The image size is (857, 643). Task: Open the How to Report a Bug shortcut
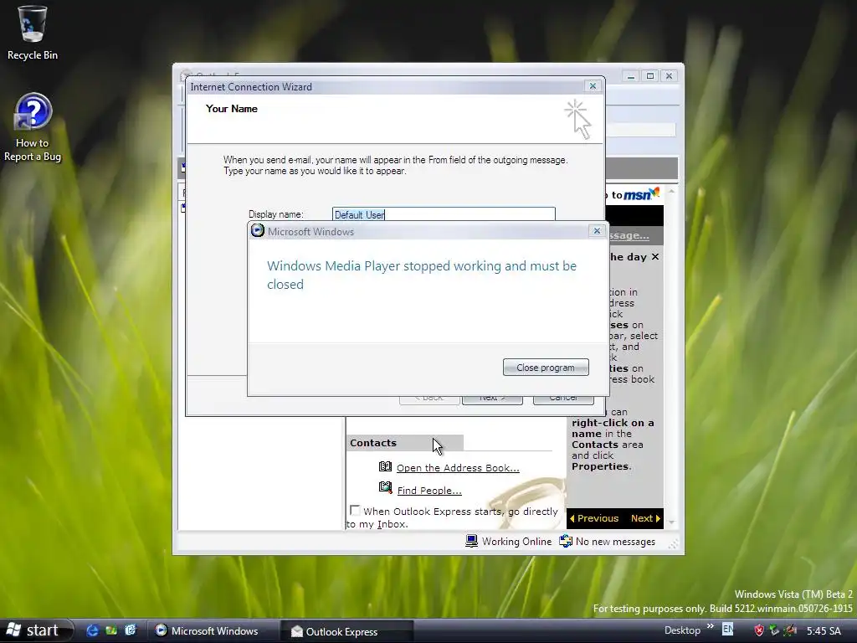(33, 128)
